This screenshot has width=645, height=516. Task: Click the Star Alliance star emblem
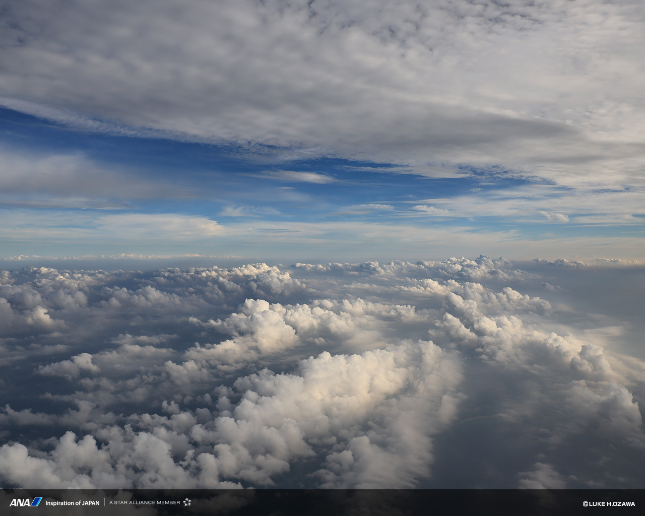pyautogui.click(x=187, y=502)
